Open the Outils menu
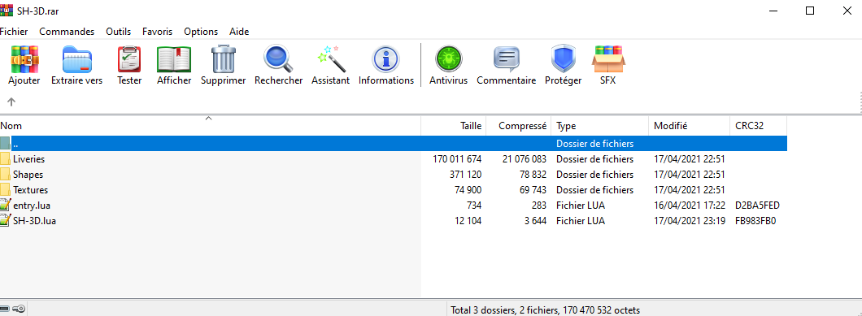 coord(118,32)
